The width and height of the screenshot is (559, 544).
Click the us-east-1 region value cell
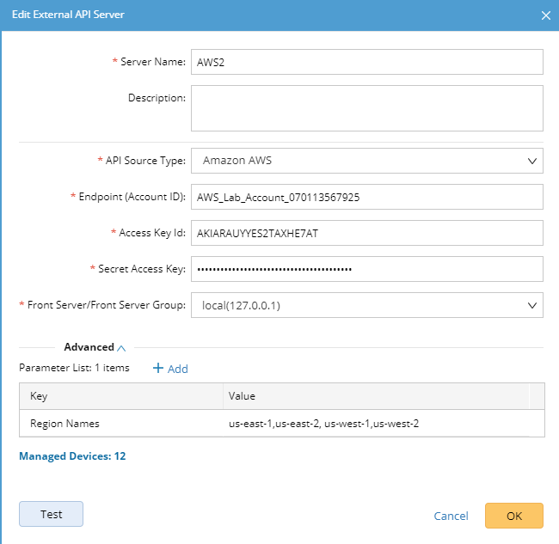[376, 423]
